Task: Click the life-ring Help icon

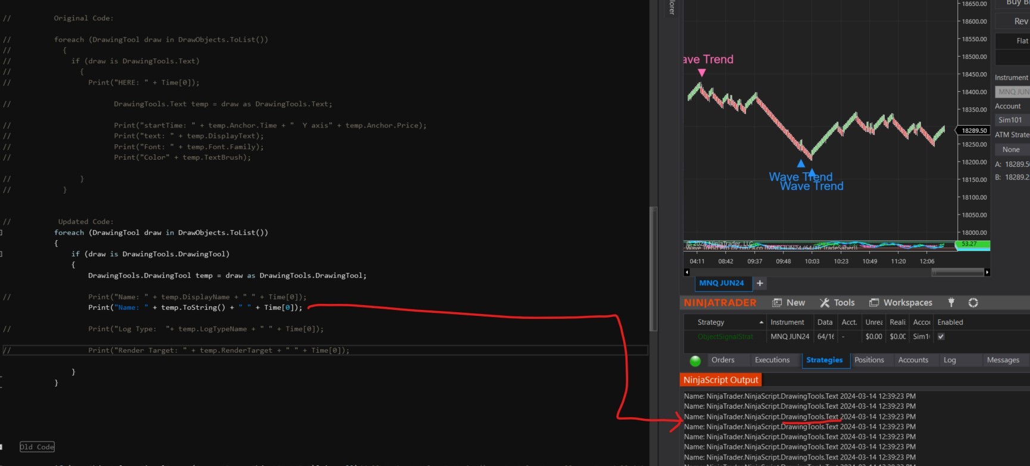Action: (x=973, y=303)
